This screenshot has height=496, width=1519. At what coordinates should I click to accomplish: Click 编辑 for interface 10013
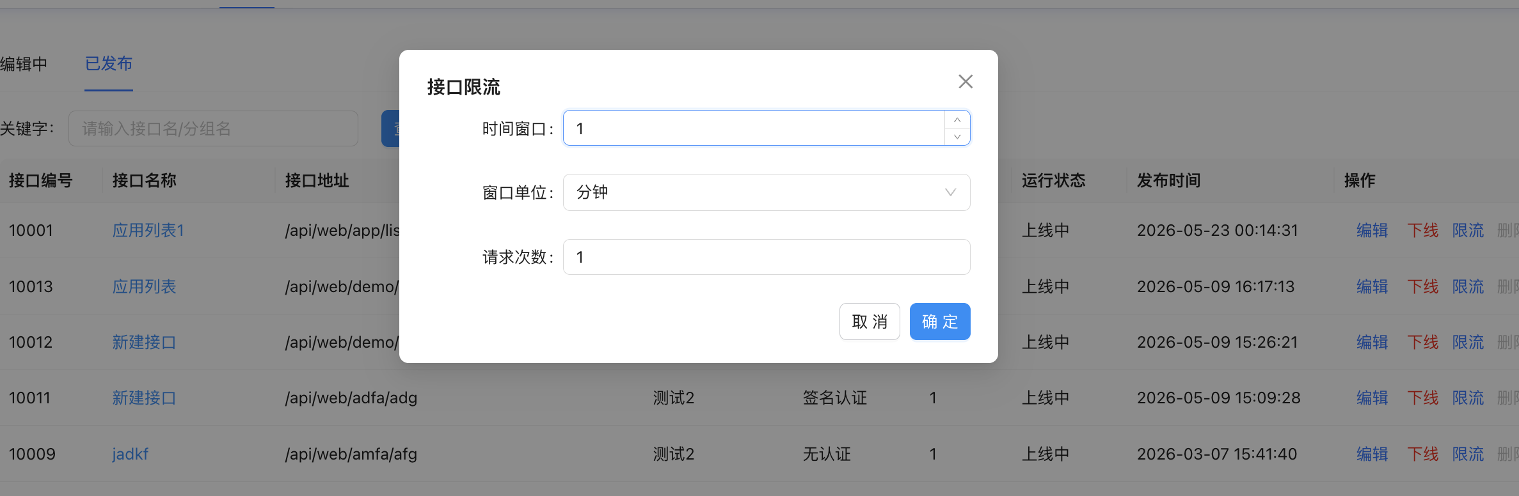1372,286
